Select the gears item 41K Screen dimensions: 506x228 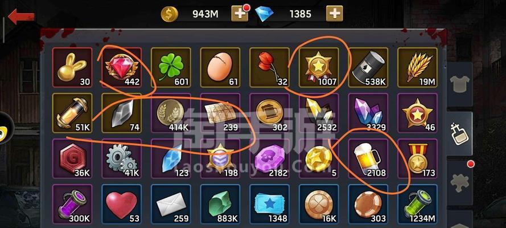click(122, 158)
